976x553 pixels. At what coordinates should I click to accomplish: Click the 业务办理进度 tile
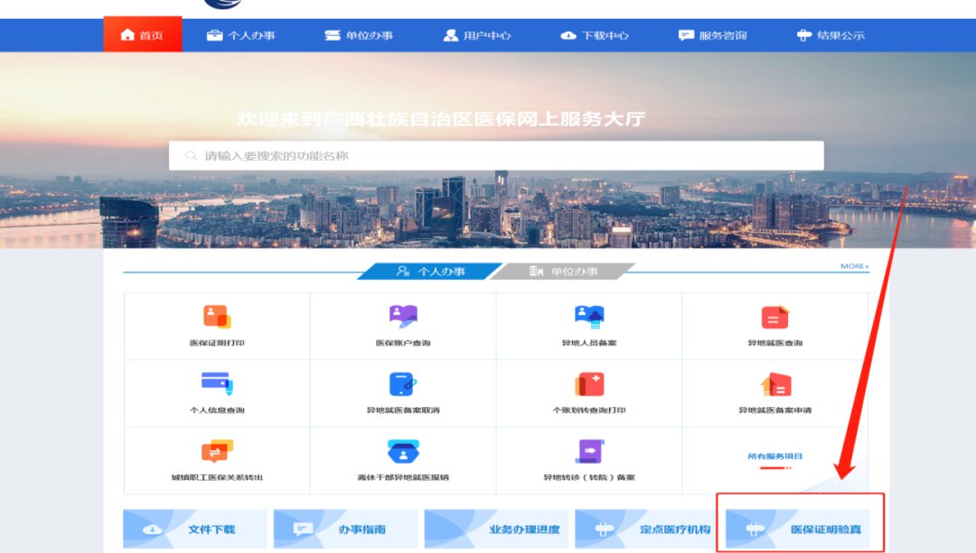(496, 530)
